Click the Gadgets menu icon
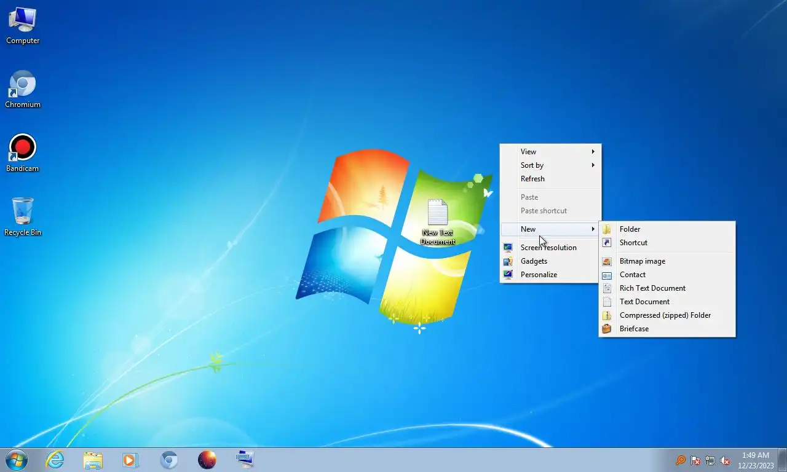Screen dimensions: 787x472 [508, 261]
